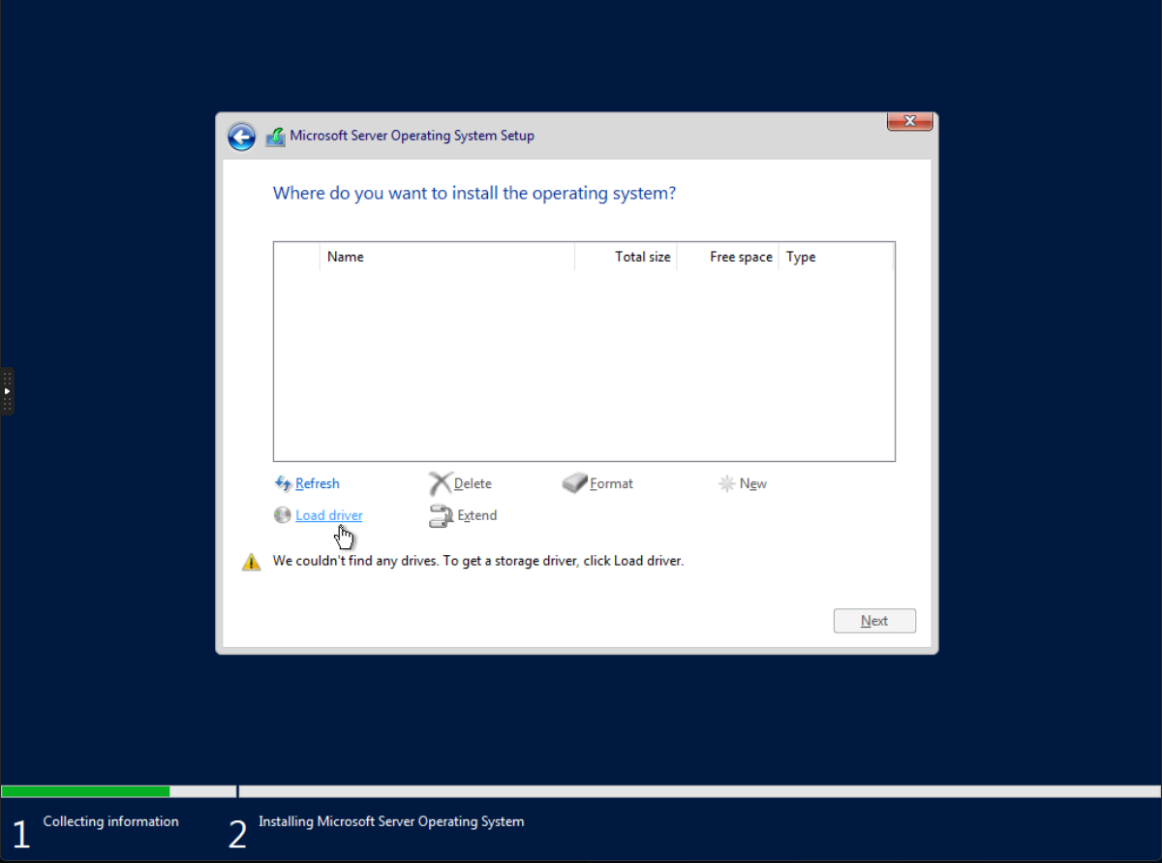Expand the side panel handle on left edge
The height and width of the screenshot is (863, 1162).
[7, 391]
